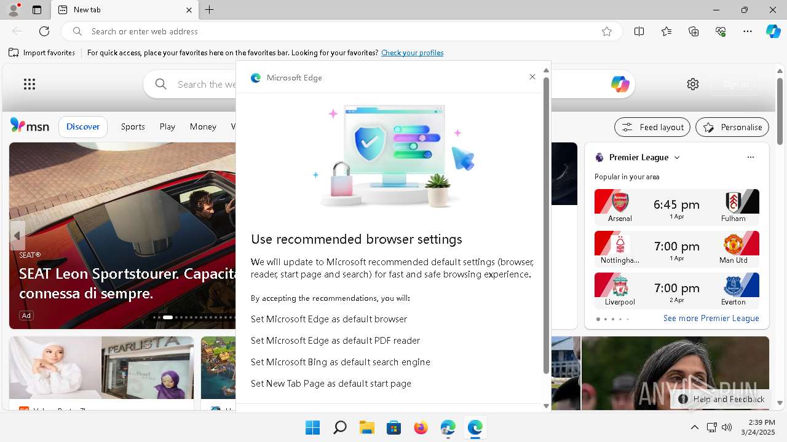Switch to the Sports tab
The image size is (787, 442).
pyautogui.click(x=133, y=126)
